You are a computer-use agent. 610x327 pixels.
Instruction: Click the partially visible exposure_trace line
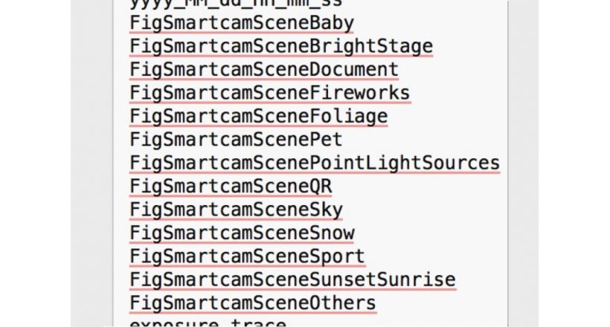point(208,323)
